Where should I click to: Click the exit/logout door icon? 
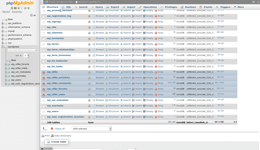click(15, 8)
